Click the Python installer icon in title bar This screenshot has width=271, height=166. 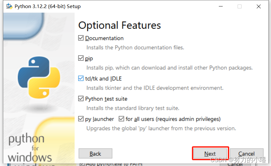point(9,6)
